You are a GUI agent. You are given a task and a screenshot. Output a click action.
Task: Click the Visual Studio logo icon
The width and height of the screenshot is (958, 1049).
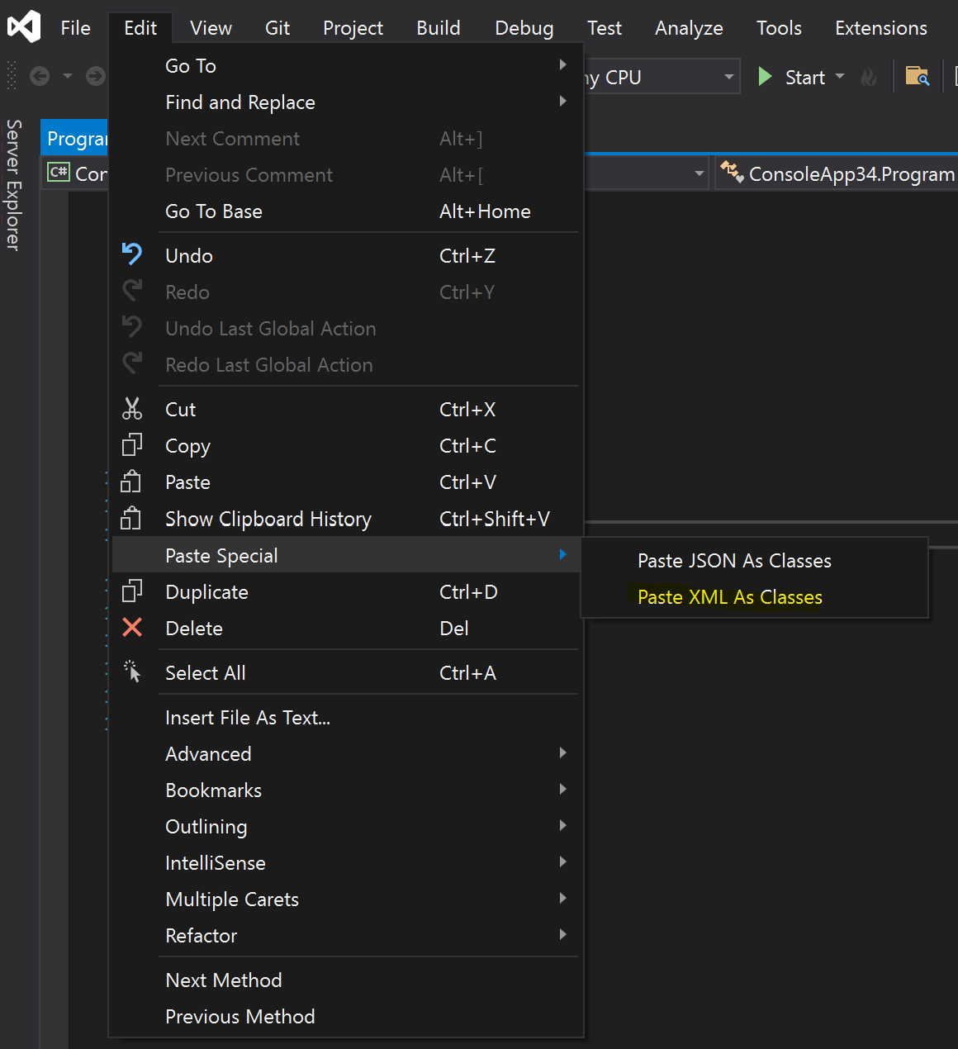tap(24, 27)
